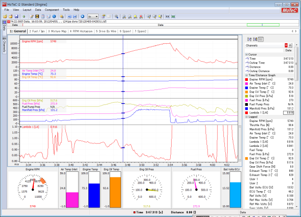301x217 pixels.
Task: Click the open folder toolbar icon
Action: click(5, 16)
